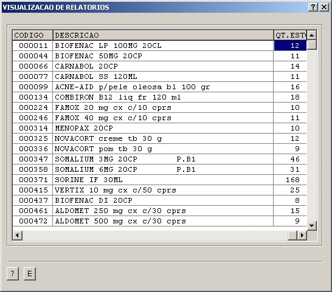Click code cell 000314

tap(33, 128)
